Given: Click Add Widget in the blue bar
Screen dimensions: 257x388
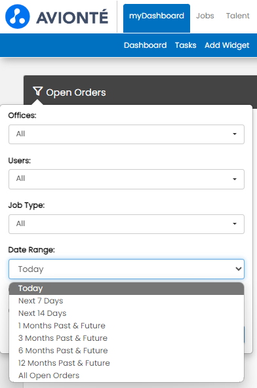Looking at the screenshot, I should tap(227, 45).
